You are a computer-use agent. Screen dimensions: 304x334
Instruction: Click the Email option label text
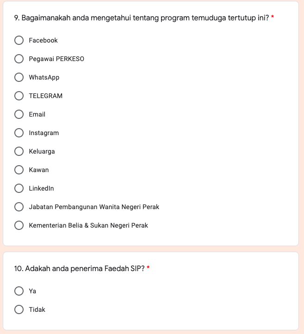click(x=37, y=114)
